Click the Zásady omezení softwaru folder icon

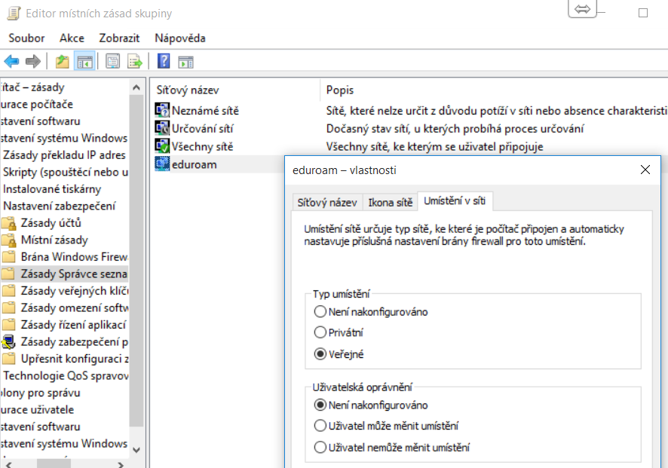[x=9, y=308]
